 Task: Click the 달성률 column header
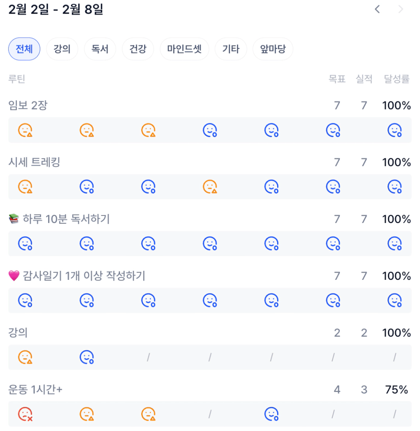(397, 79)
